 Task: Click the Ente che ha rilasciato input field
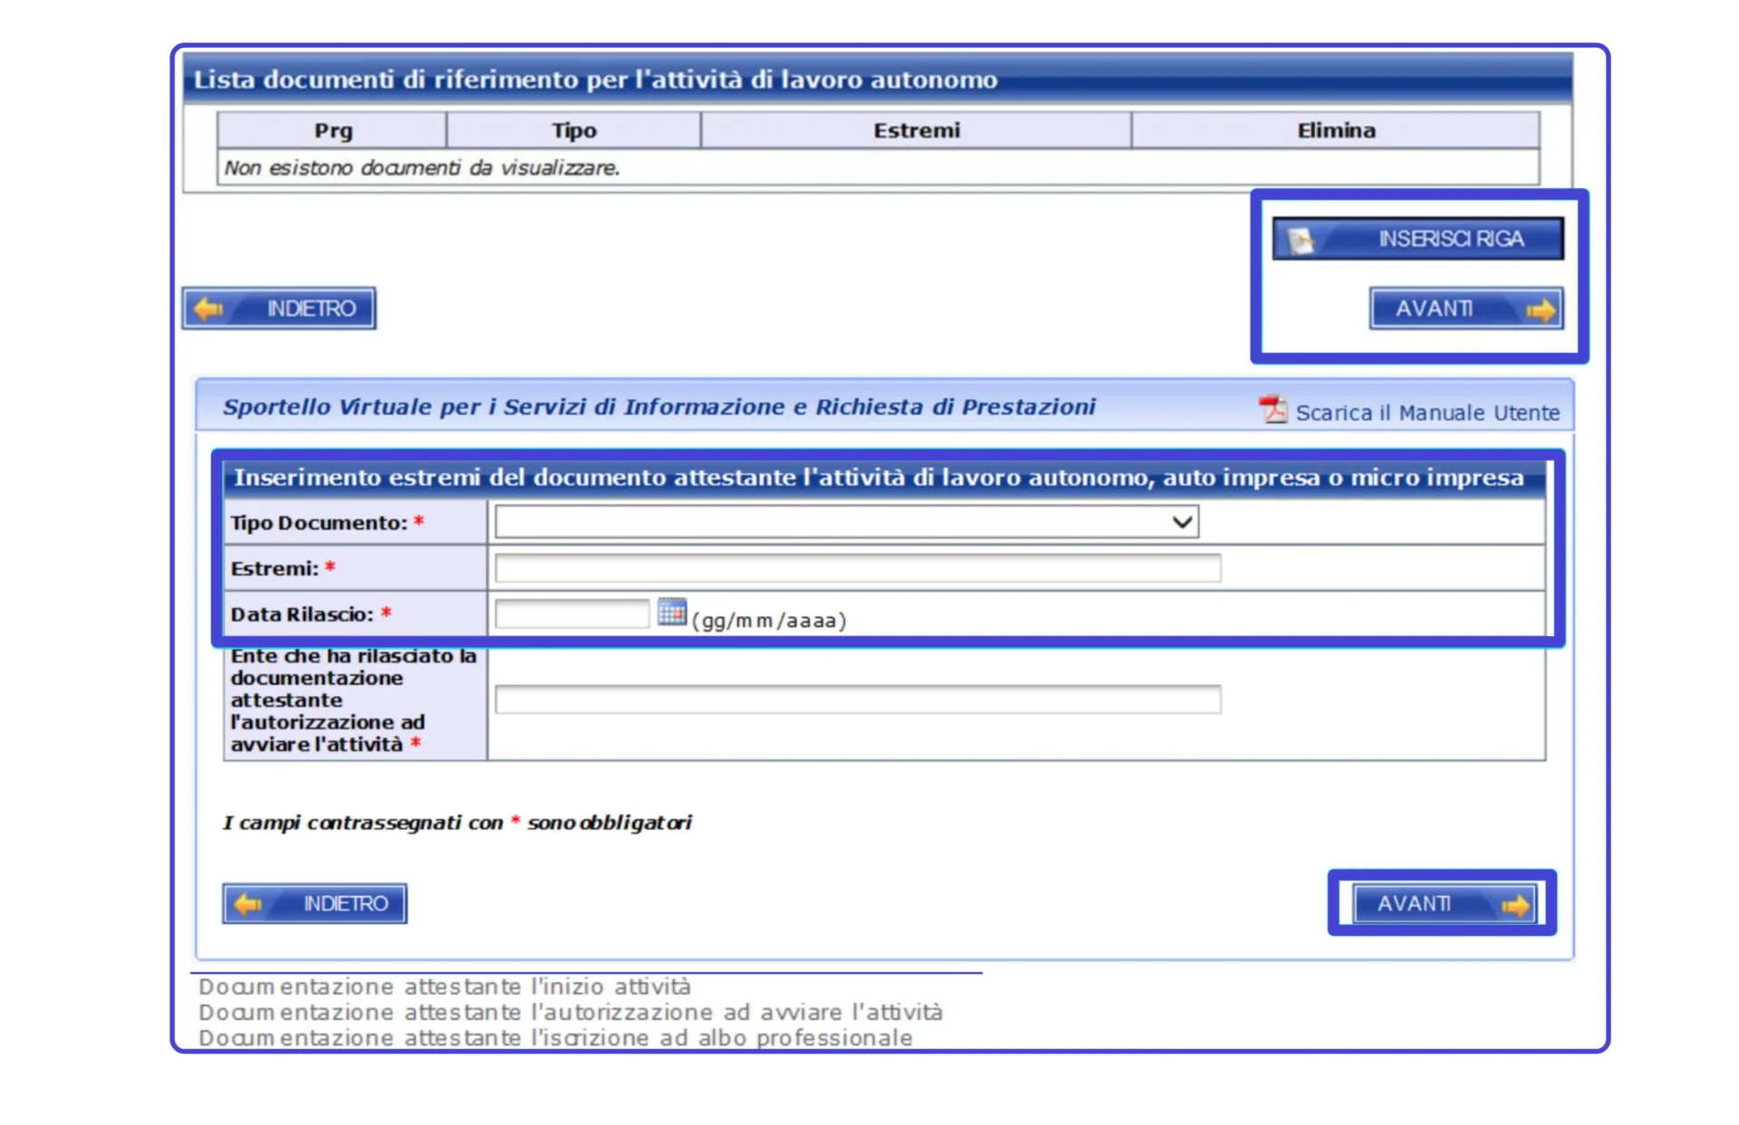[858, 699]
